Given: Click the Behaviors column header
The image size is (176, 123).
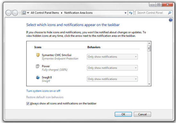Looking at the screenshot, I should [x=94, y=47].
